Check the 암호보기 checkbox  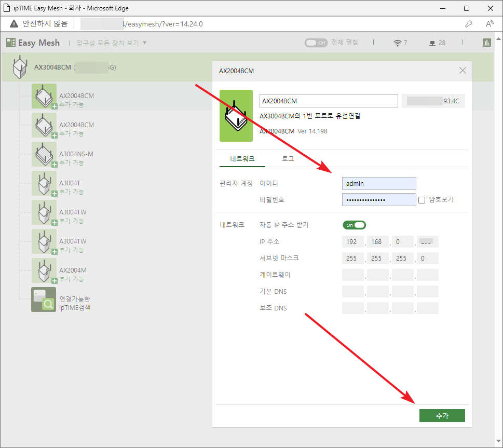[x=422, y=200]
